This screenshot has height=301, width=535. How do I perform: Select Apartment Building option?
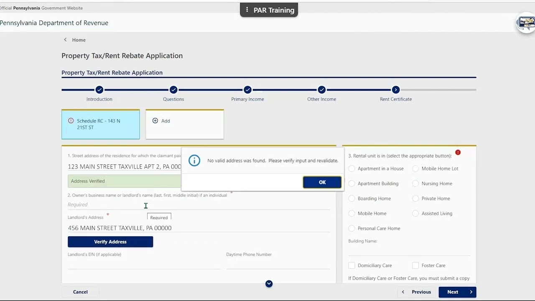pyautogui.click(x=352, y=184)
